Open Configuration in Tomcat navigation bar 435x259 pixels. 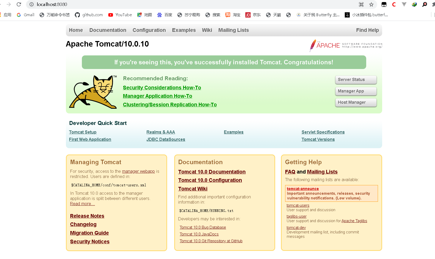point(149,30)
